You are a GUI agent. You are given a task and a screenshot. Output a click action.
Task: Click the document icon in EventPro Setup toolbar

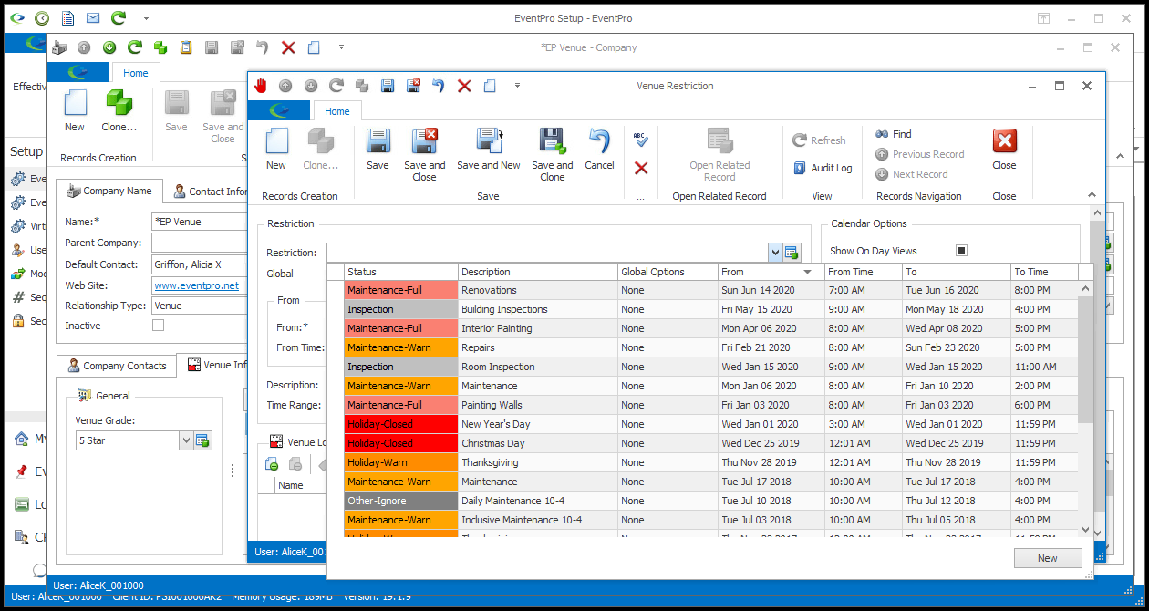tap(67, 17)
